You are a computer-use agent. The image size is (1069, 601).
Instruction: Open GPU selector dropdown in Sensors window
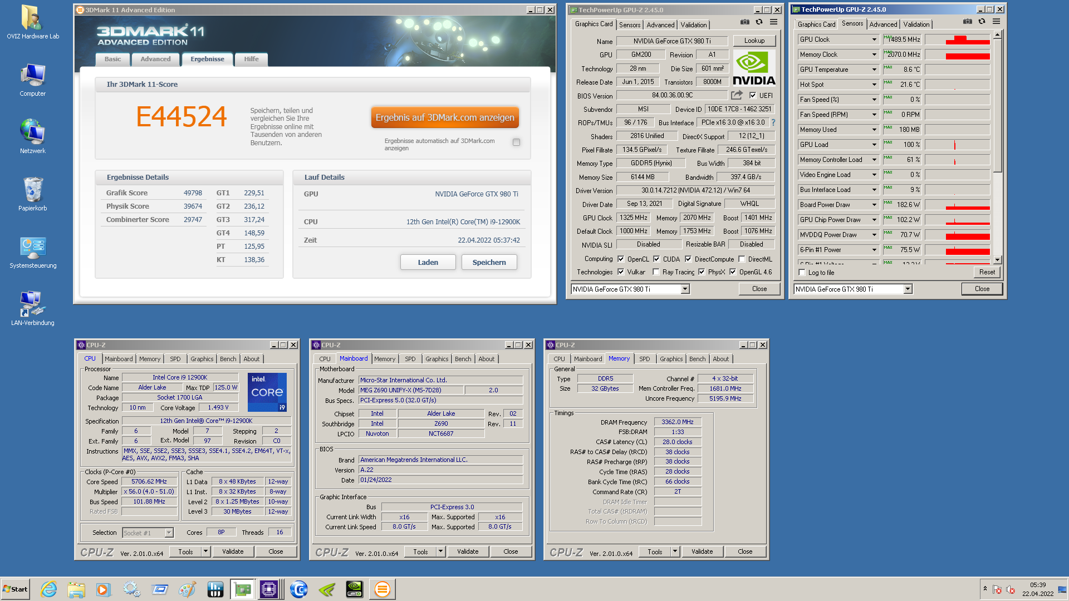[x=908, y=289]
